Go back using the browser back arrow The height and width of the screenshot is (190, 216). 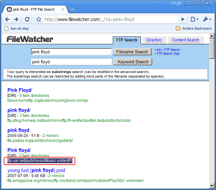pyautogui.click(x=7, y=19)
